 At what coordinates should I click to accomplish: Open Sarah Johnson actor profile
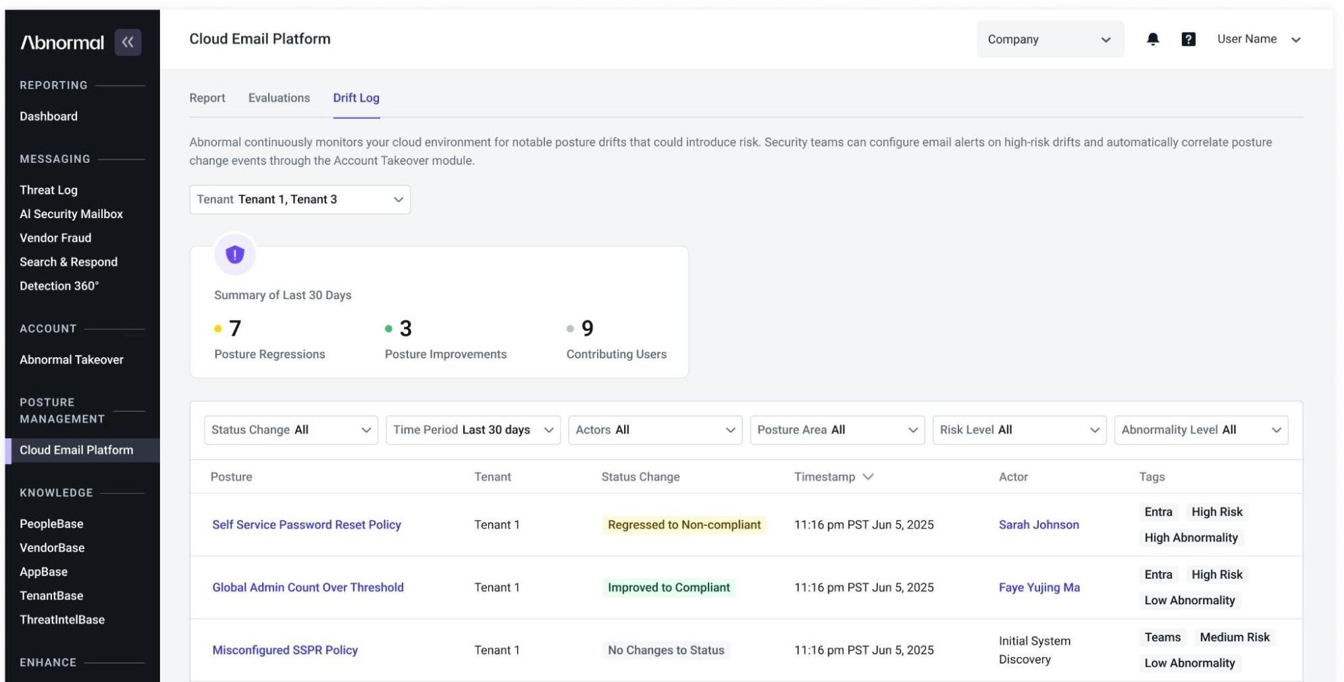(x=1039, y=525)
